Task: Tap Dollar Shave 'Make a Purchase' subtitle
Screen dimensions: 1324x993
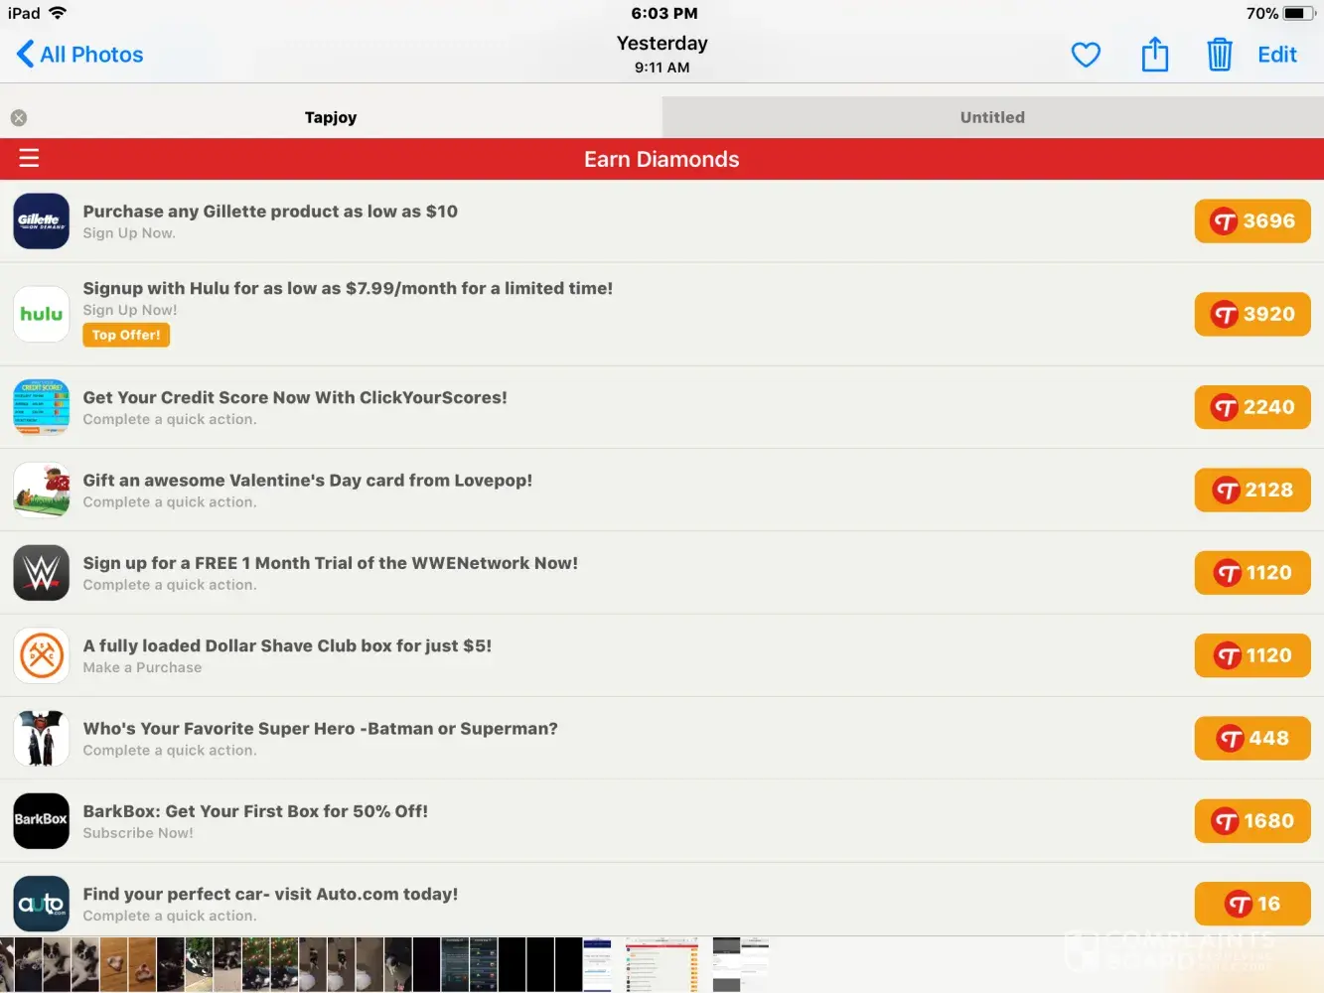Action: tap(142, 668)
